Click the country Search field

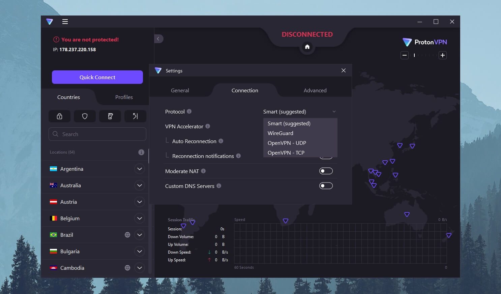[97, 134]
